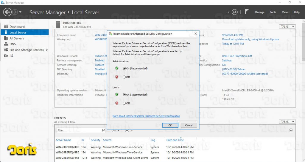The image size is (305, 162).
Task: Open the Events TASKS dropdown
Action: (287, 122)
